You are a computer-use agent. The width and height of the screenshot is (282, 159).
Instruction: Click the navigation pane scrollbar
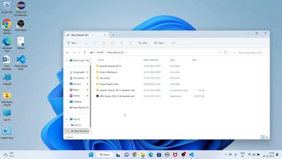click(90, 96)
